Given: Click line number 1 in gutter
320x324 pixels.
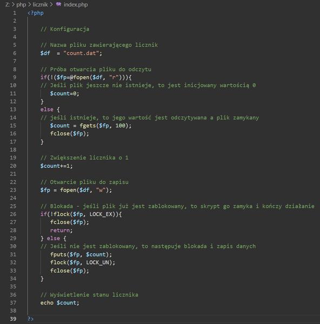Looking at the screenshot, I should coord(15,13).
